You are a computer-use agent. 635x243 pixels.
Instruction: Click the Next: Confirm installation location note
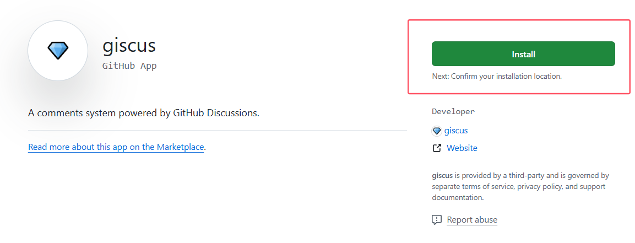point(497,77)
